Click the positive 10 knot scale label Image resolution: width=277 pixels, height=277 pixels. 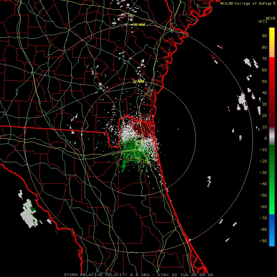(x=264, y=127)
